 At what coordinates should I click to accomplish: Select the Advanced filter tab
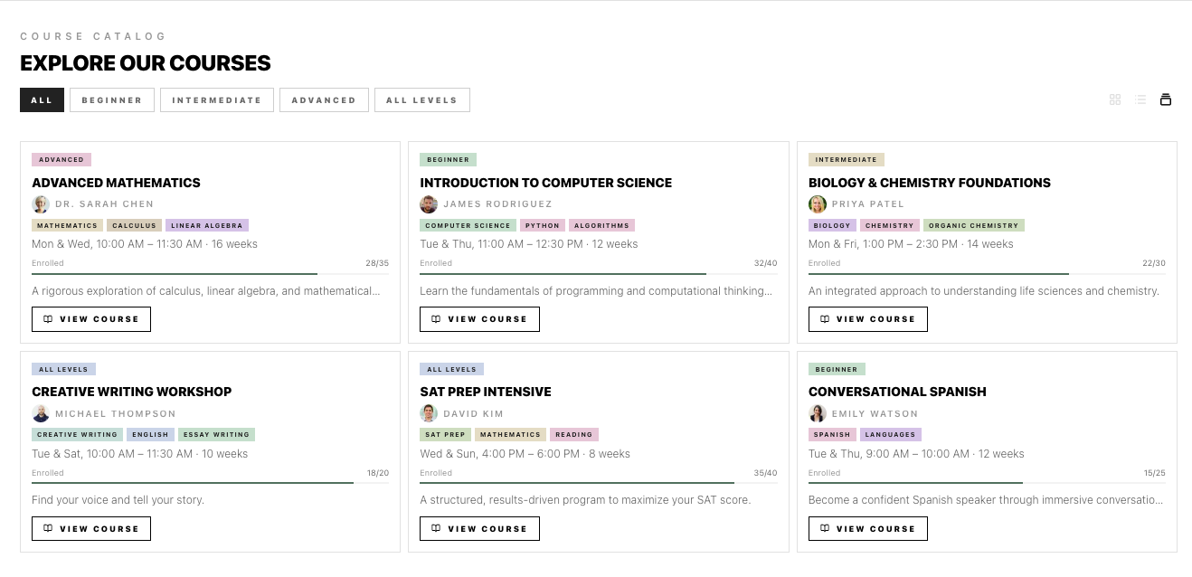coord(324,100)
